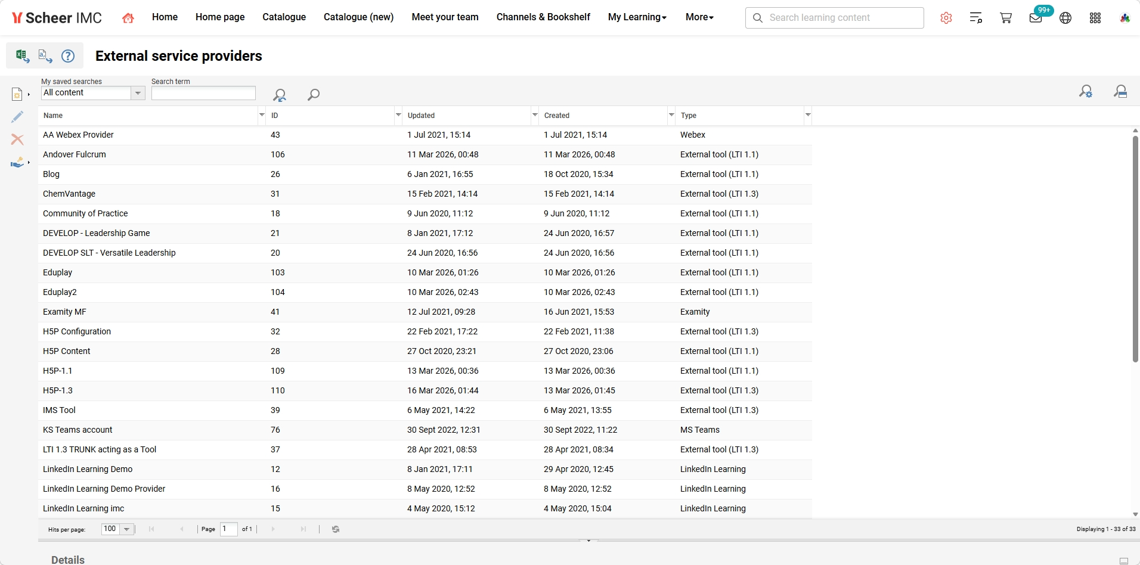
Task: Open the Name column menu arrow
Action: [x=262, y=115]
